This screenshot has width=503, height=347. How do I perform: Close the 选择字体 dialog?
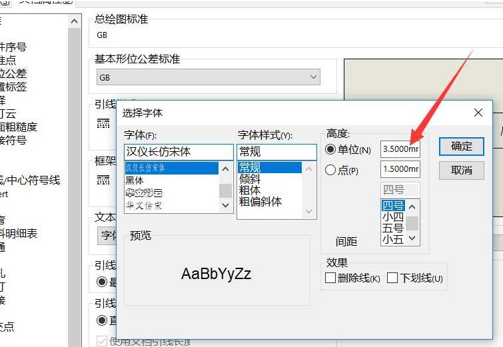[478, 113]
